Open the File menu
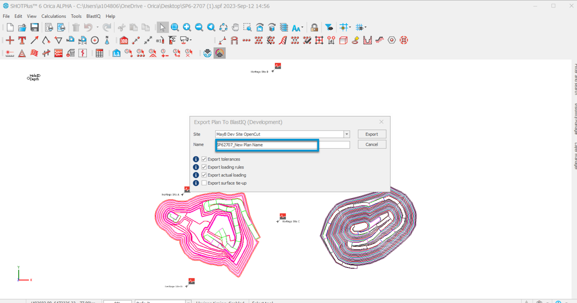The width and height of the screenshot is (577, 303). tap(6, 16)
